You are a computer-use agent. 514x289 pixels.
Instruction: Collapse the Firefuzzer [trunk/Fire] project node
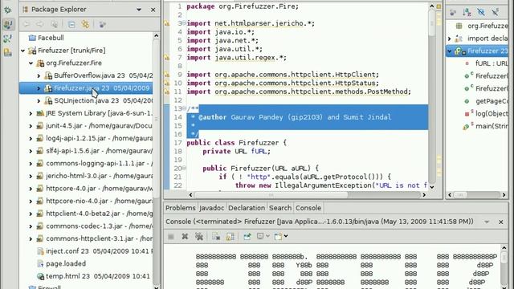click(22, 51)
